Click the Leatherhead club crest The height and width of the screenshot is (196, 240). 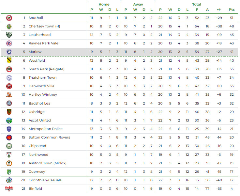click(9, 35)
